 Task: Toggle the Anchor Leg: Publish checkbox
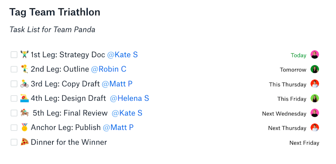coord(14,128)
